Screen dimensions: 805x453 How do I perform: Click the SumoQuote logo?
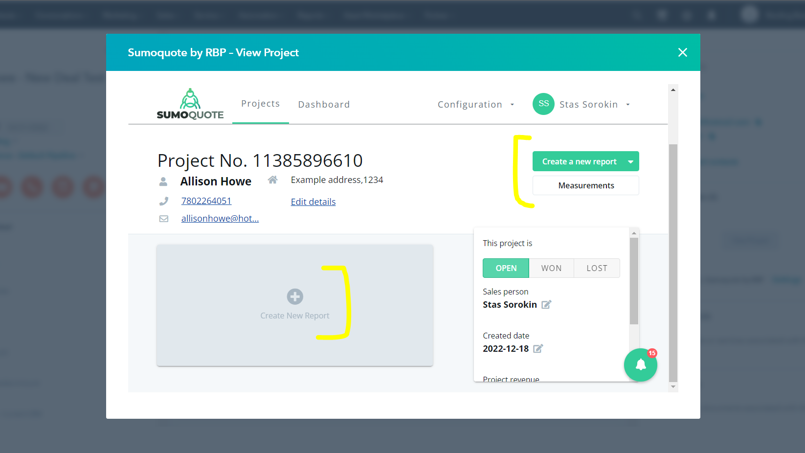[190, 104]
